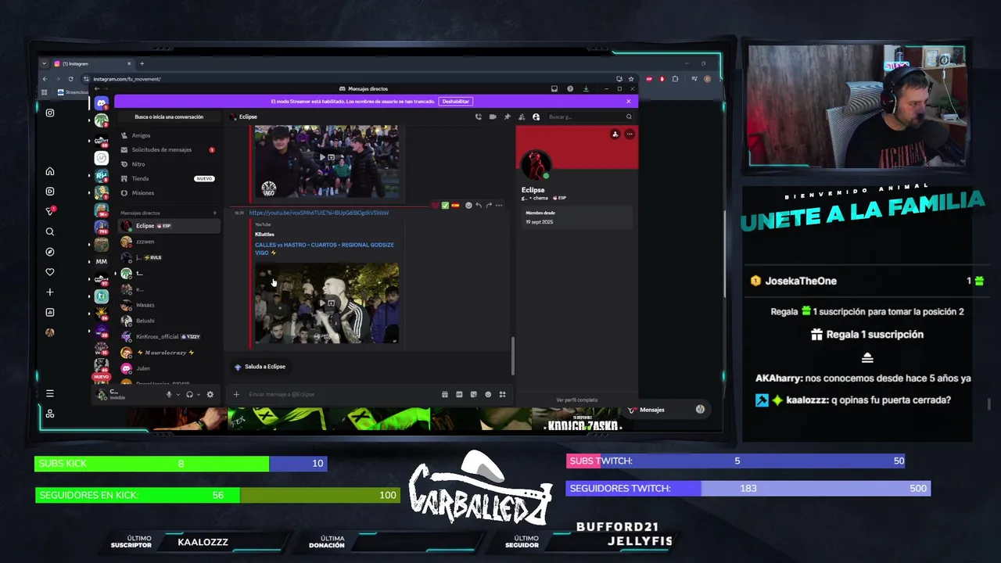Viewport: 1001px width, 563px height.
Task: Forward the message with the forward arrow
Action: point(489,205)
